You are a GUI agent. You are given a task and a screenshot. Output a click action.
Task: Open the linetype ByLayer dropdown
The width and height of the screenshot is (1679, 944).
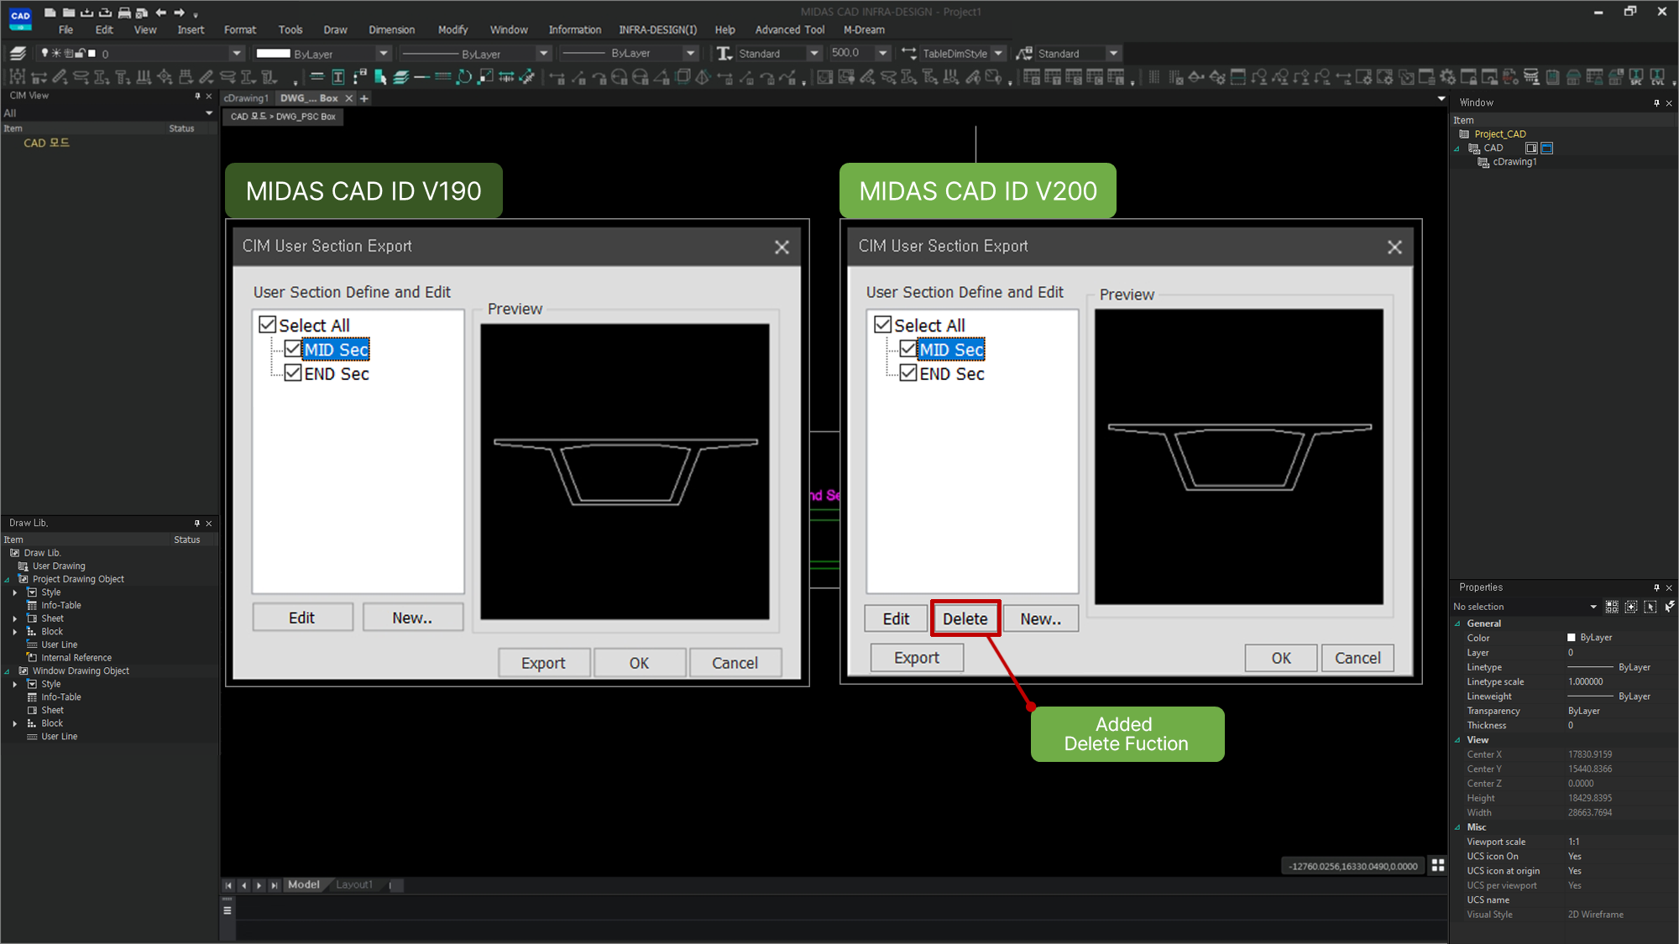pos(543,53)
